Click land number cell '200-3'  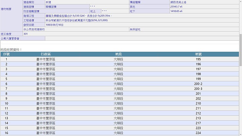(198, 89)
